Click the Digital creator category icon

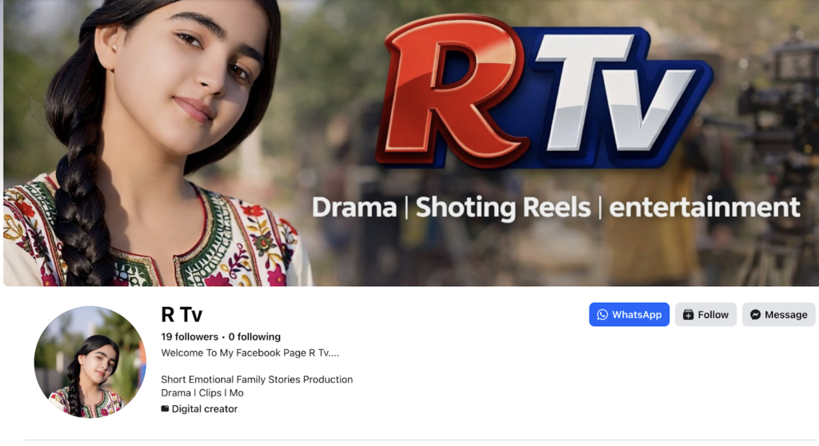click(x=165, y=409)
